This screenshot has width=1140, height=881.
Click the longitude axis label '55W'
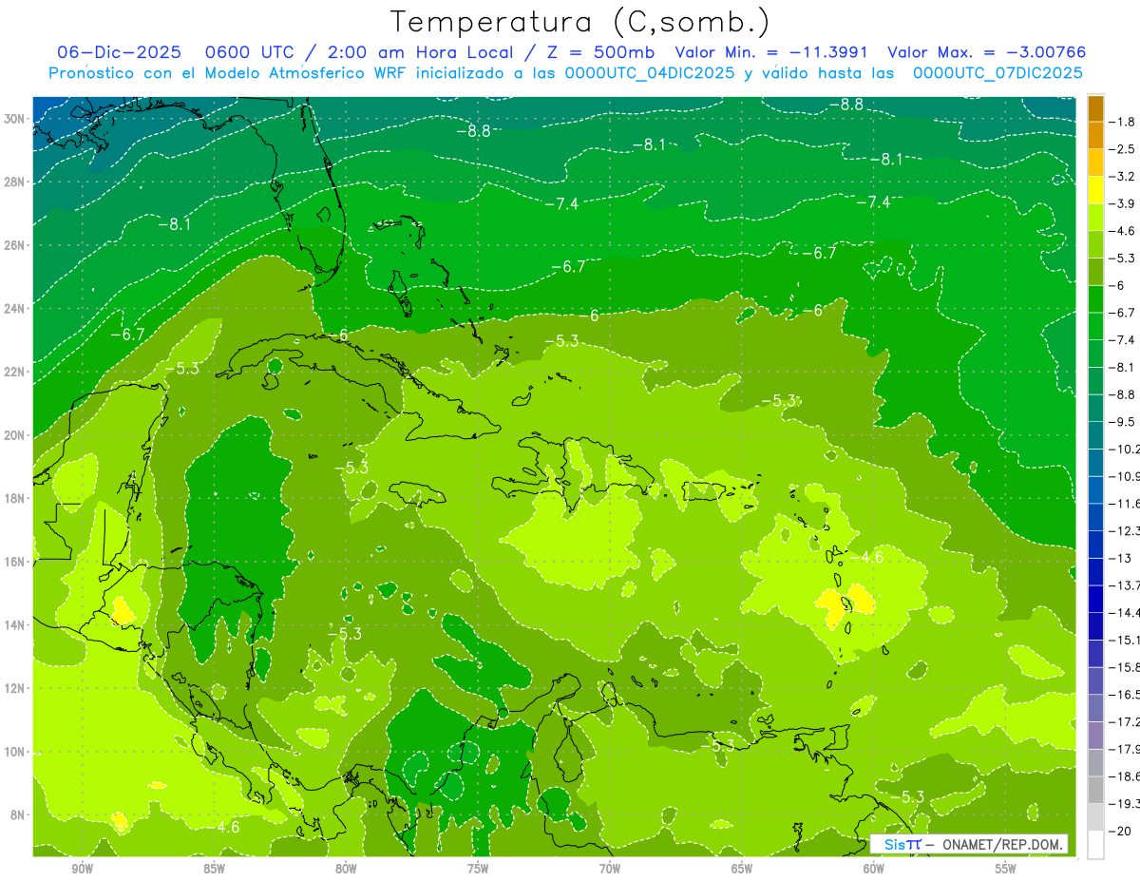[1006, 869]
